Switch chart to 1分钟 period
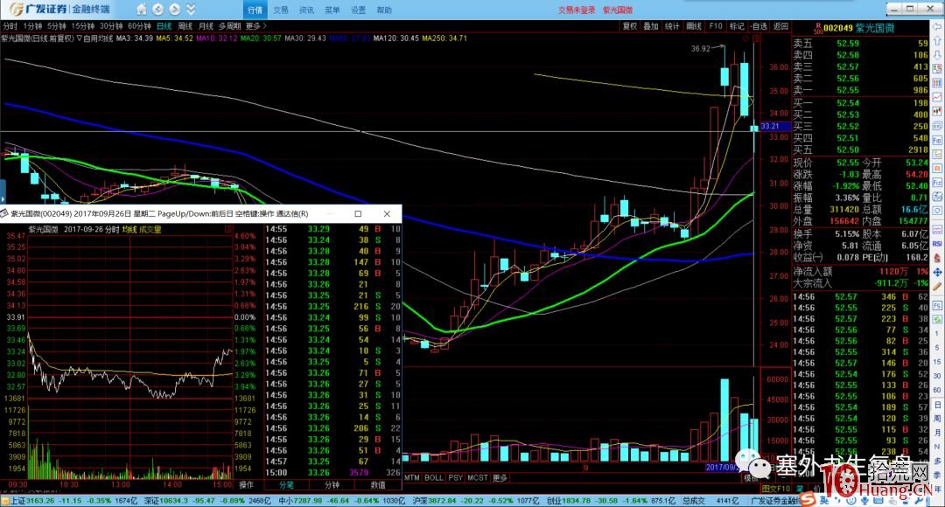 point(32,26)
